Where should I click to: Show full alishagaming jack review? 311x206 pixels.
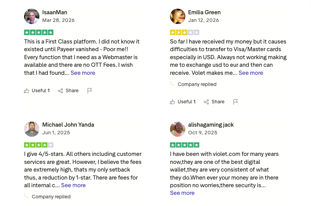[x=182, y=193]
